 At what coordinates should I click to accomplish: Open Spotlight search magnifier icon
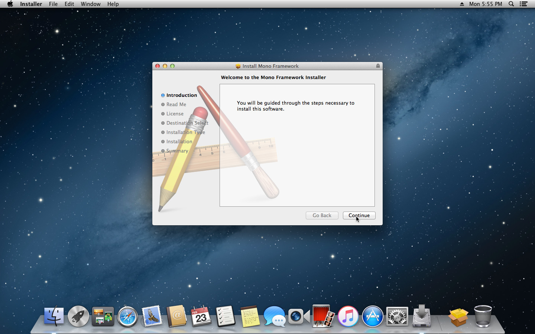(x=511, y=4)
